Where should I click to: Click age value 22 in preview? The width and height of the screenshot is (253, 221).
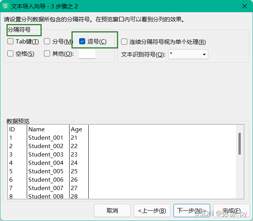tap(74, 146)
